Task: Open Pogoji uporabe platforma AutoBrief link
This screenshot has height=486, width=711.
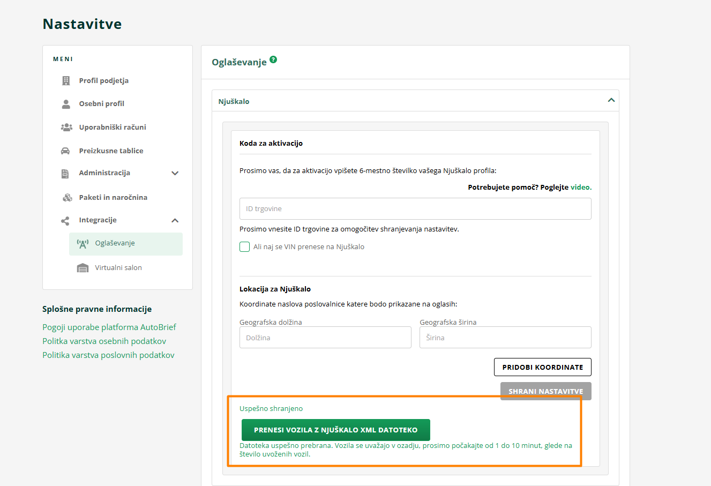Action: pyautogui.click(x=109, y=327)
